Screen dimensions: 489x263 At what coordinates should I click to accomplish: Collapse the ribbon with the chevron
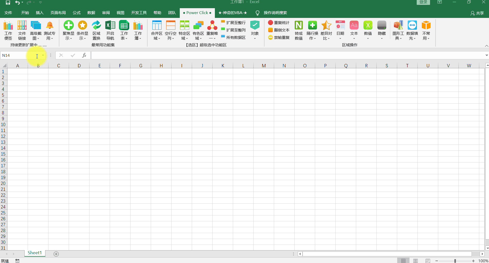coord(486,46)
